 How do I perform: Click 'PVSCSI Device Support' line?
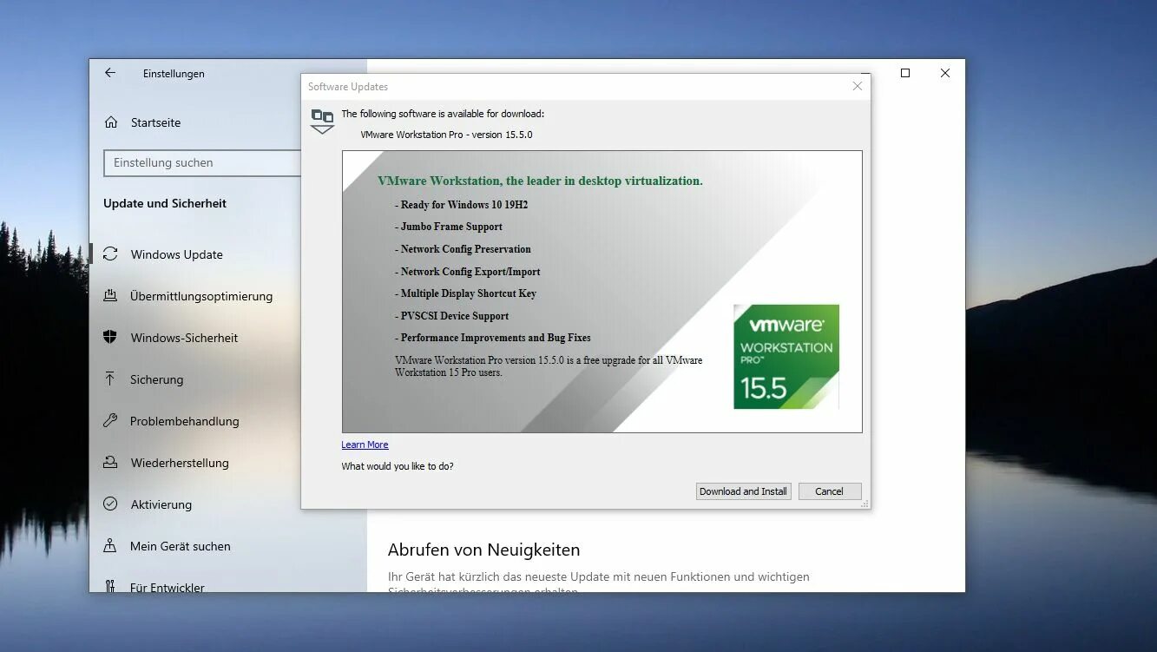pyautogui.click(x=451, y=316)
